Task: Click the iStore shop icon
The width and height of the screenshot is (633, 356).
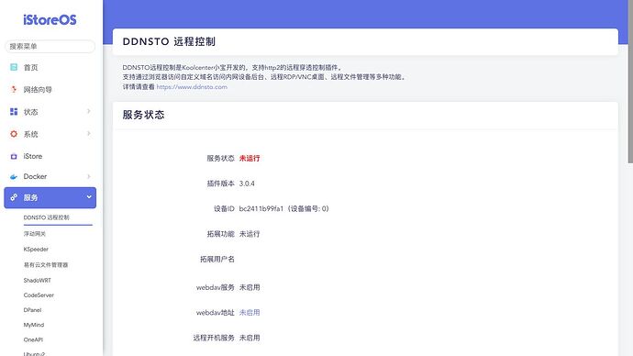Action: 14,156
